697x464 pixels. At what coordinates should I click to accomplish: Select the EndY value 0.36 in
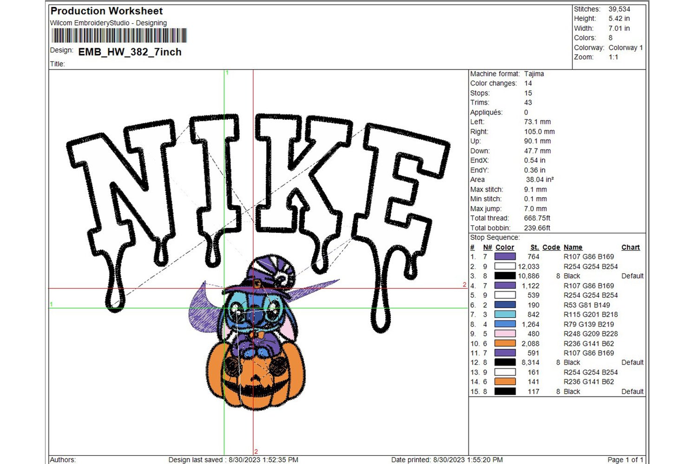coord(535,170)
